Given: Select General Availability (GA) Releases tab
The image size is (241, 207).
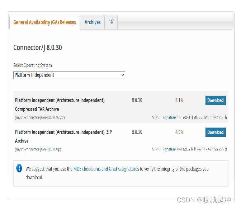Looking at the screenshot, I should pyautogui.click(x=44, y=22).
